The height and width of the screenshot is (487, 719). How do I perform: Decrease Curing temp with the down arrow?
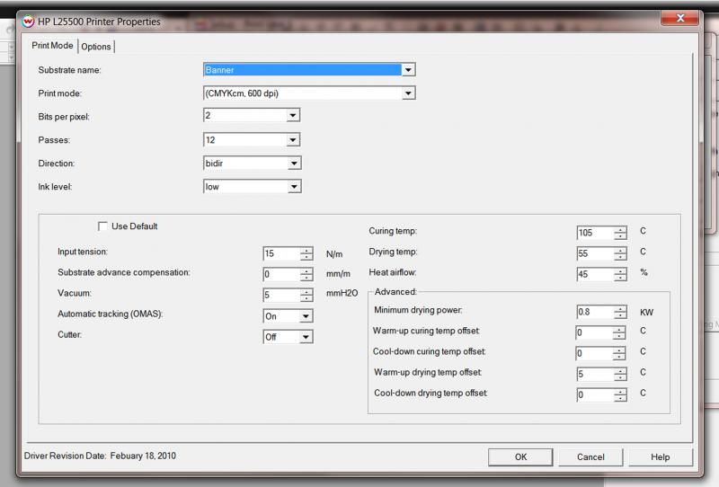point(620,235)
